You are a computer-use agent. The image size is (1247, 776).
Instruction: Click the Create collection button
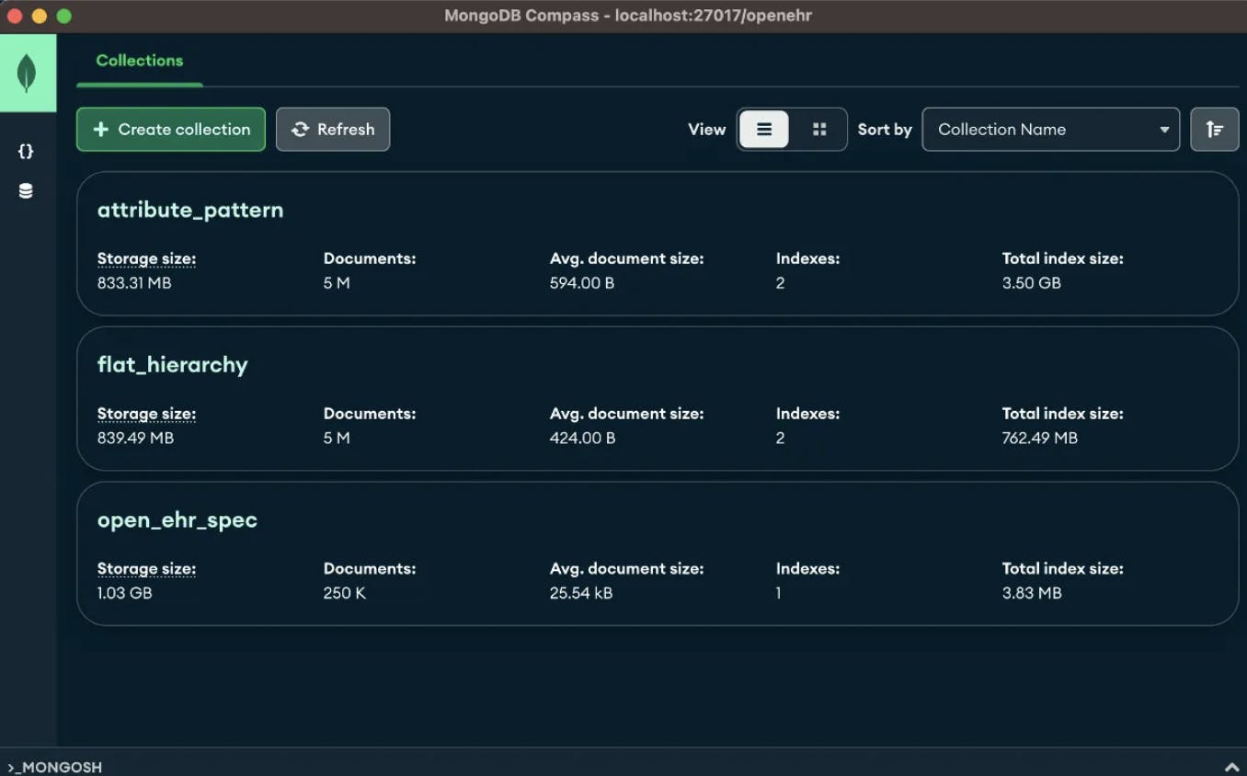171,130
